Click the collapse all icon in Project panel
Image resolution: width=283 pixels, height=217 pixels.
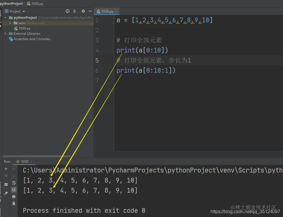75,11
